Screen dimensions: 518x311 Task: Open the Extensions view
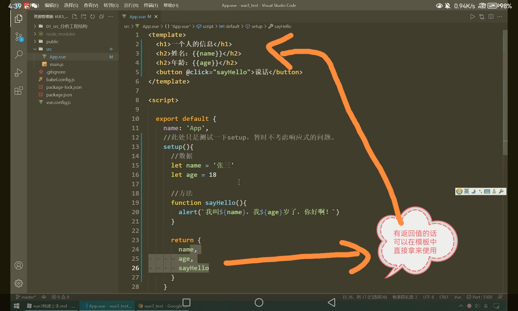(x=18, y=91)
